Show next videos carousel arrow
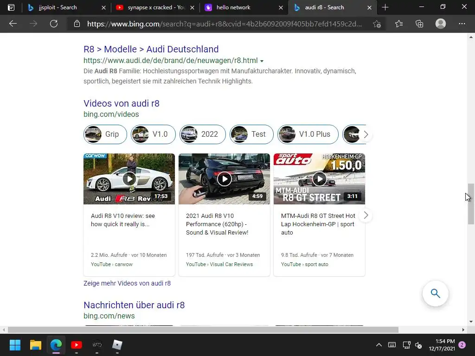The image size is (475, 356). (x=366, y=215)
